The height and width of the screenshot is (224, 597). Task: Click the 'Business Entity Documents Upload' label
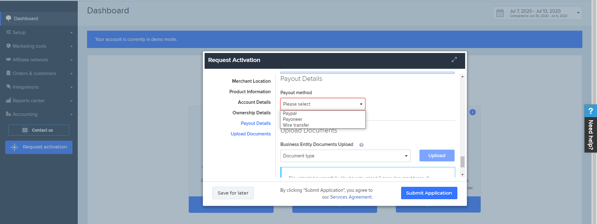pyautogui.click(x=317, y=144)
